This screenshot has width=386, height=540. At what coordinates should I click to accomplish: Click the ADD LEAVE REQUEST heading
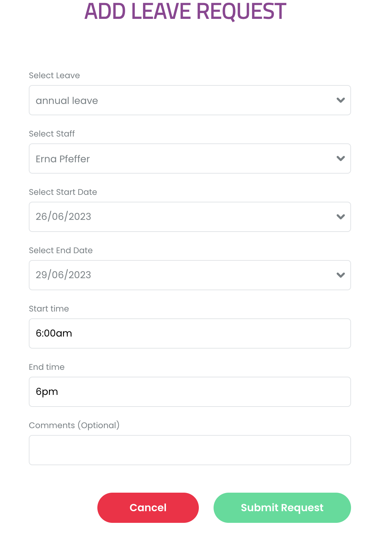[x=185, y=11]
